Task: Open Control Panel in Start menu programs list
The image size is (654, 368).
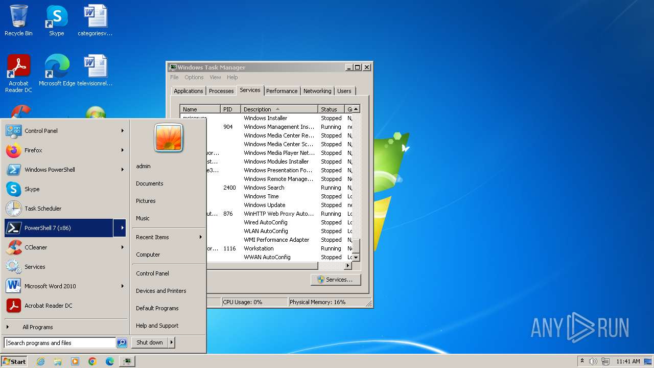Action: pos(65,131)
